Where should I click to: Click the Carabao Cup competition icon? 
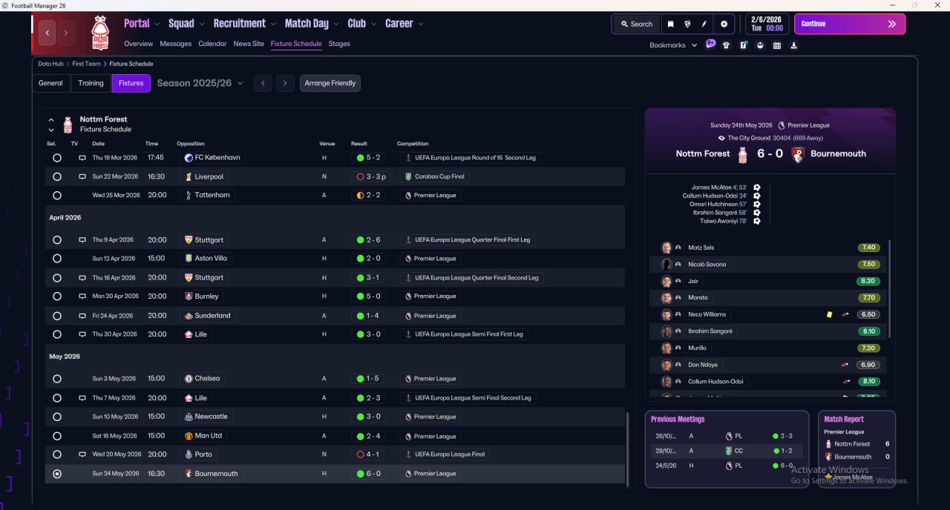(x=407, y=177)
